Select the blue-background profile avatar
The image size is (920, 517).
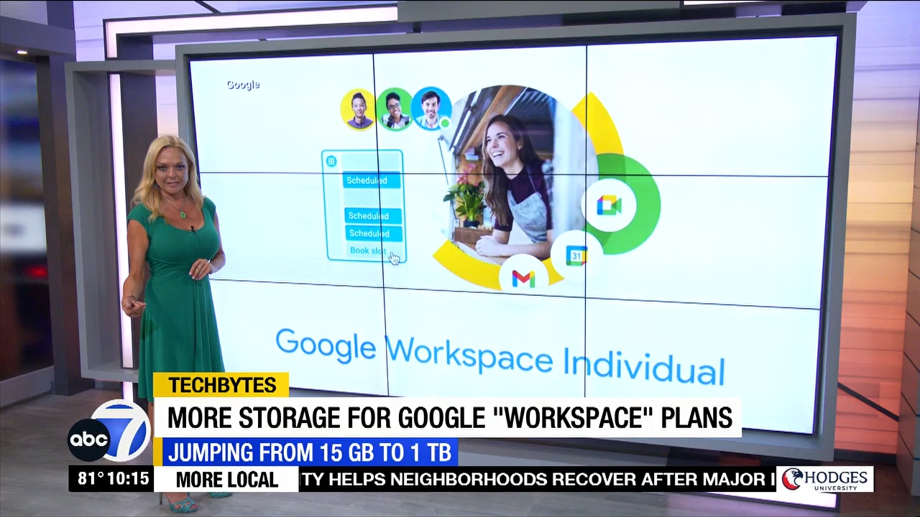pos(431,109)
